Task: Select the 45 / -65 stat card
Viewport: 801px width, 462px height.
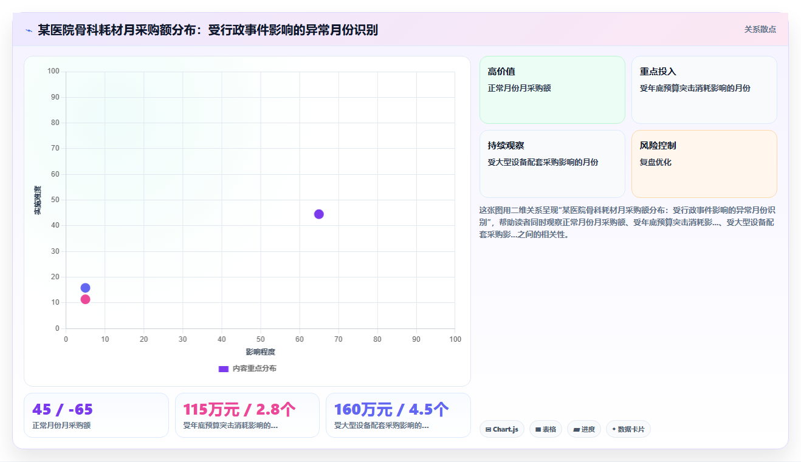Action: pos(96,415)
